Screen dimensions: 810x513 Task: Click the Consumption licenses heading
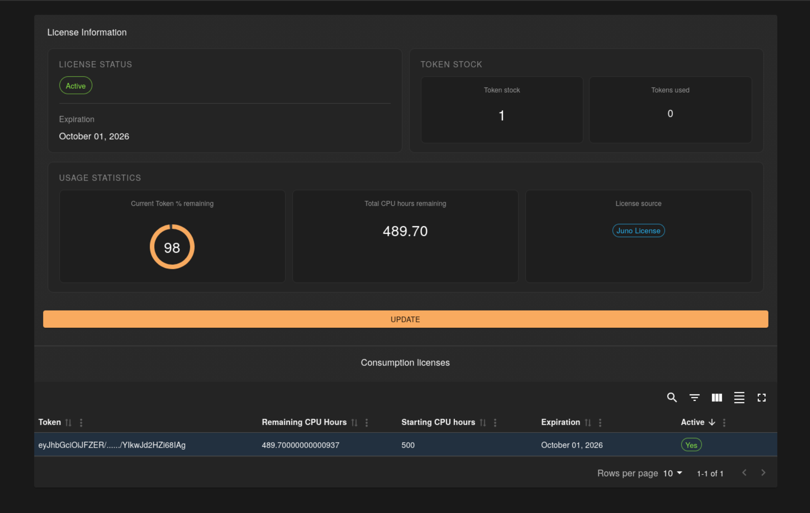(x=405, y=363)
